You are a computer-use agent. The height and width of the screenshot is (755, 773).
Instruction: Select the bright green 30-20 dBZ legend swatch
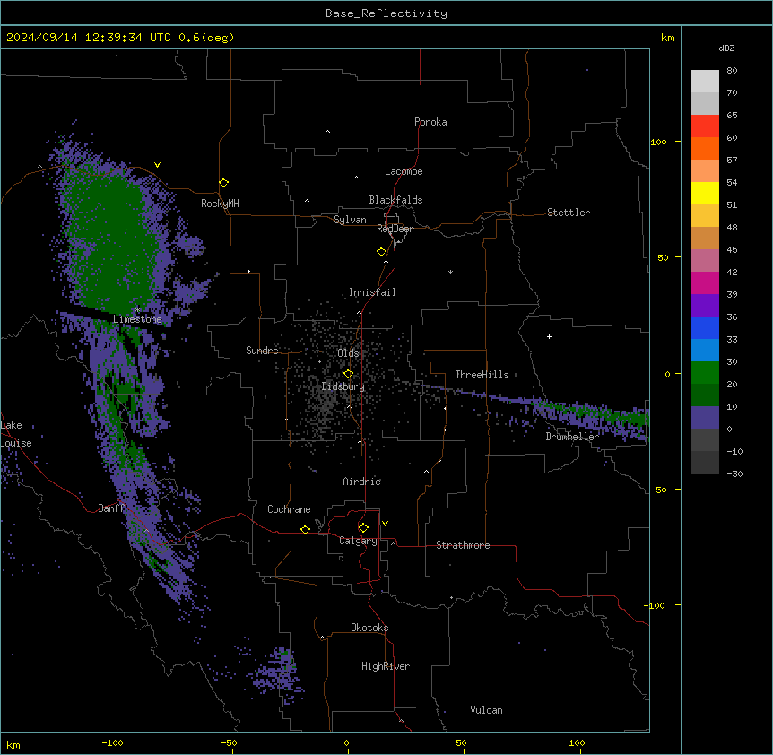[x=705, y=373]
